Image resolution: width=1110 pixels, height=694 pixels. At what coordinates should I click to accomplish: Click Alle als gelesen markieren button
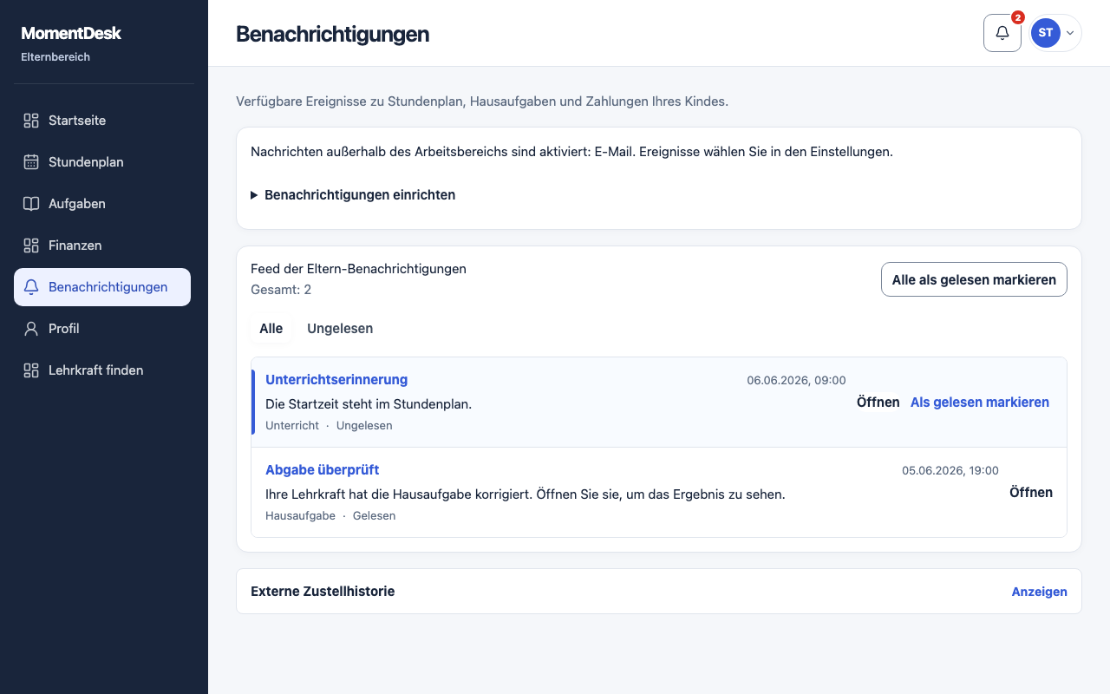pyautogui.click(x=974, y=279)
